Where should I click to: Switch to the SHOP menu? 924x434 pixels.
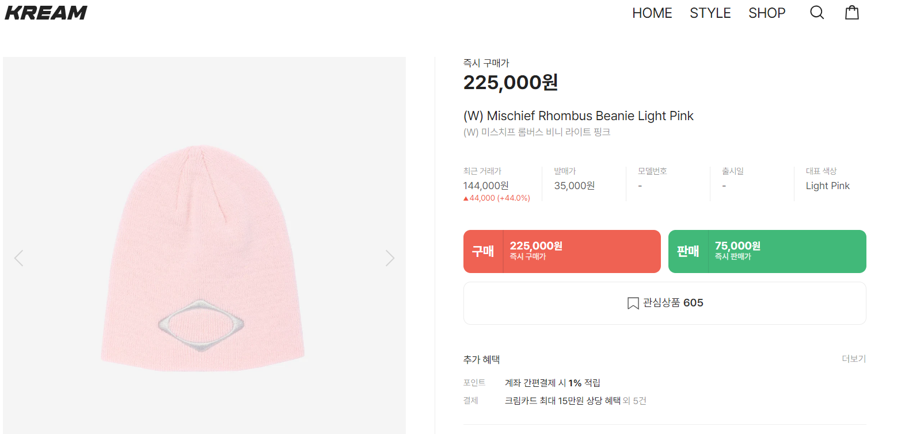pyautogui.click(x=766, y=13)
